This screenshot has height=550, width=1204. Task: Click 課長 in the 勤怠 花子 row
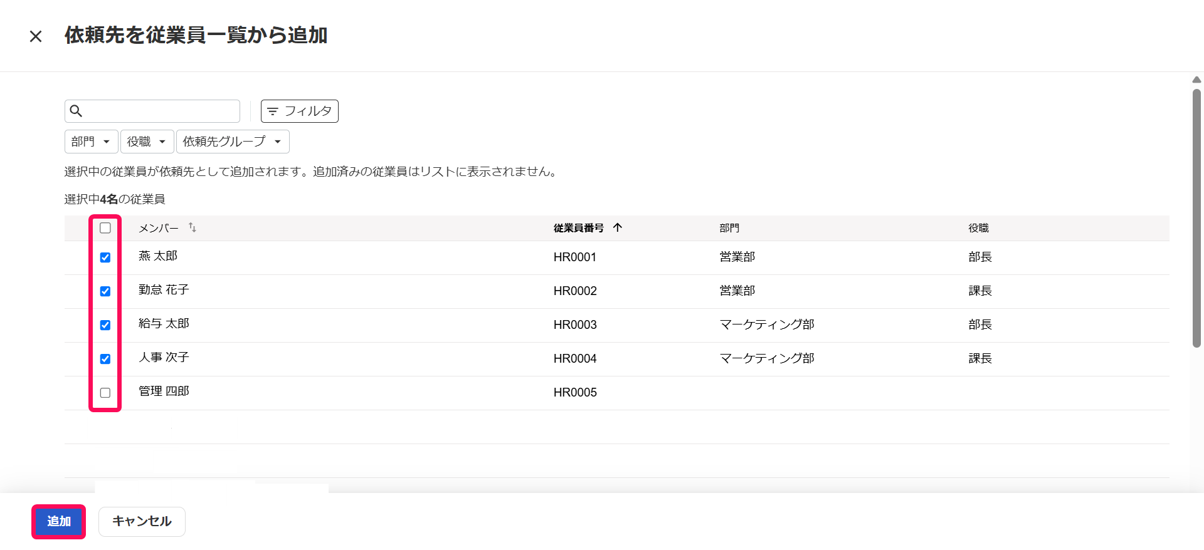(x=980, y=291)
